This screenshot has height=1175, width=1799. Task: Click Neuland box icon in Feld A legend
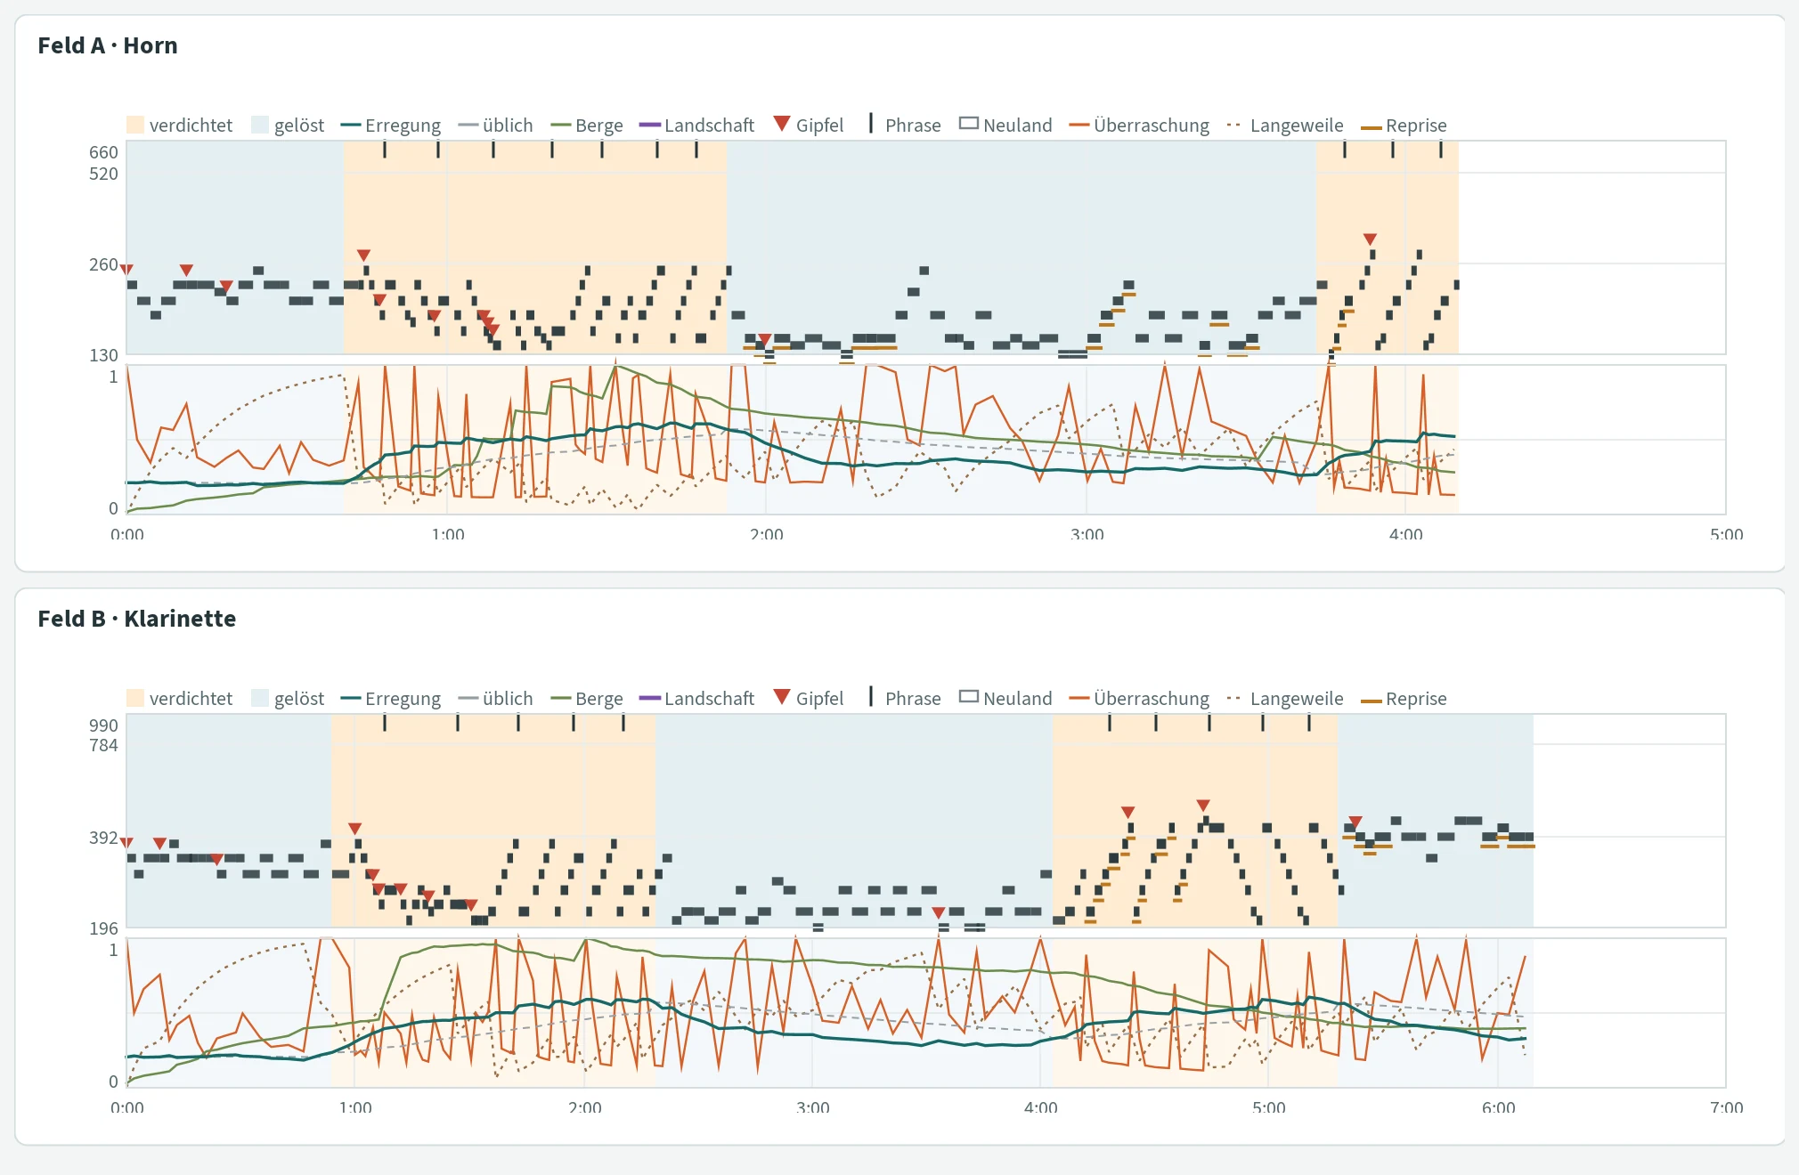969,124
